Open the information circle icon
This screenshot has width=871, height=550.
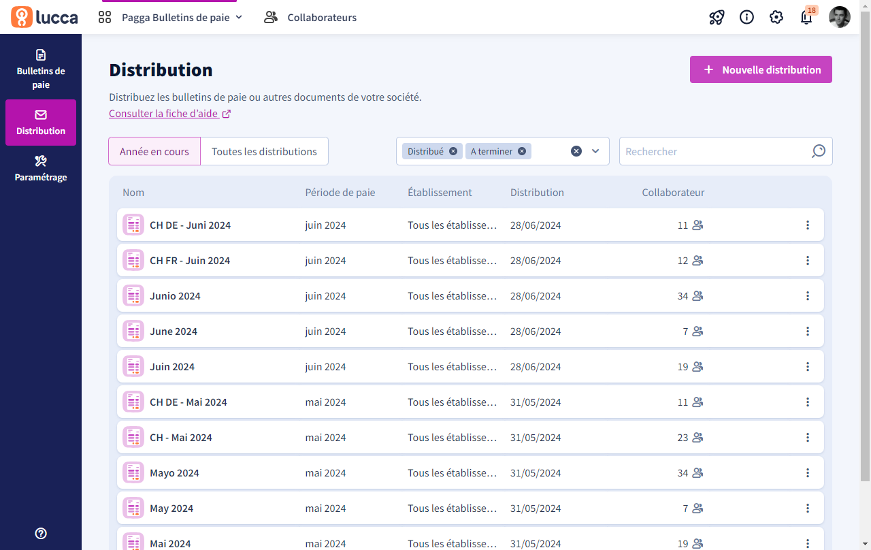coord(746,18)
